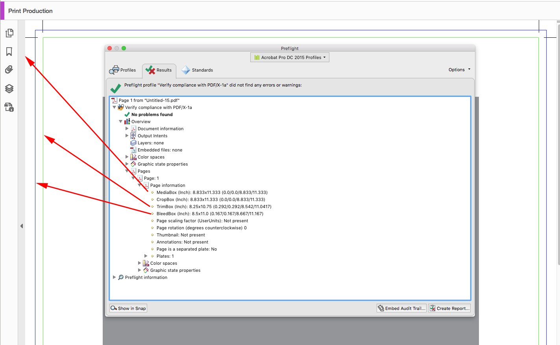Image resolution: width=560 pixels, height=345 pixels.
Task: Open the Options dropdown menu
Action: pos(459,70)
